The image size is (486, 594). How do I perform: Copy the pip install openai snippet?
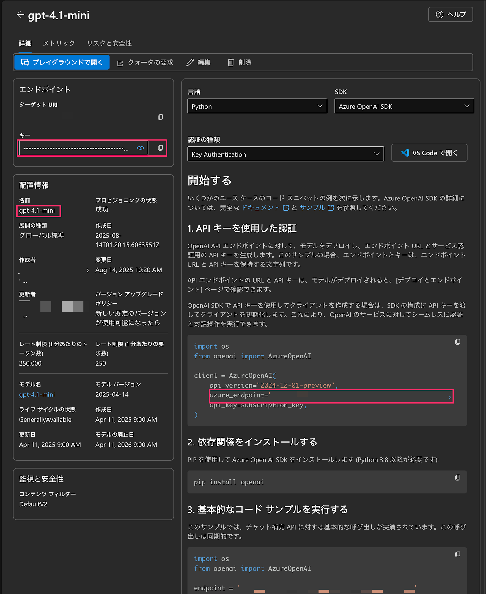point(458,478)
